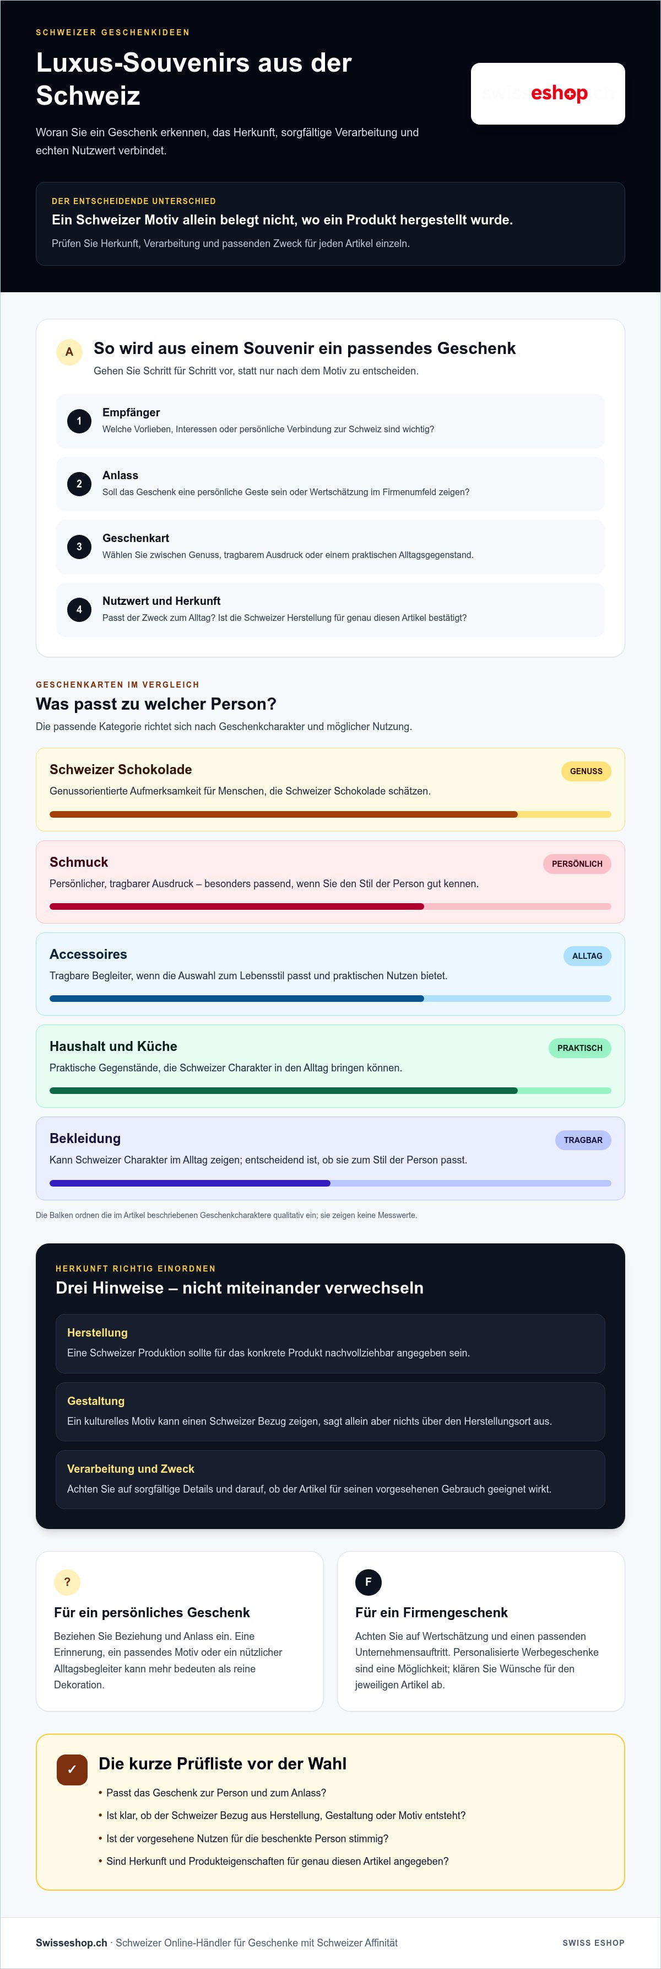
Task: Click the Schweizer Schokolade progress bar
Action: [x=330, y=815]
